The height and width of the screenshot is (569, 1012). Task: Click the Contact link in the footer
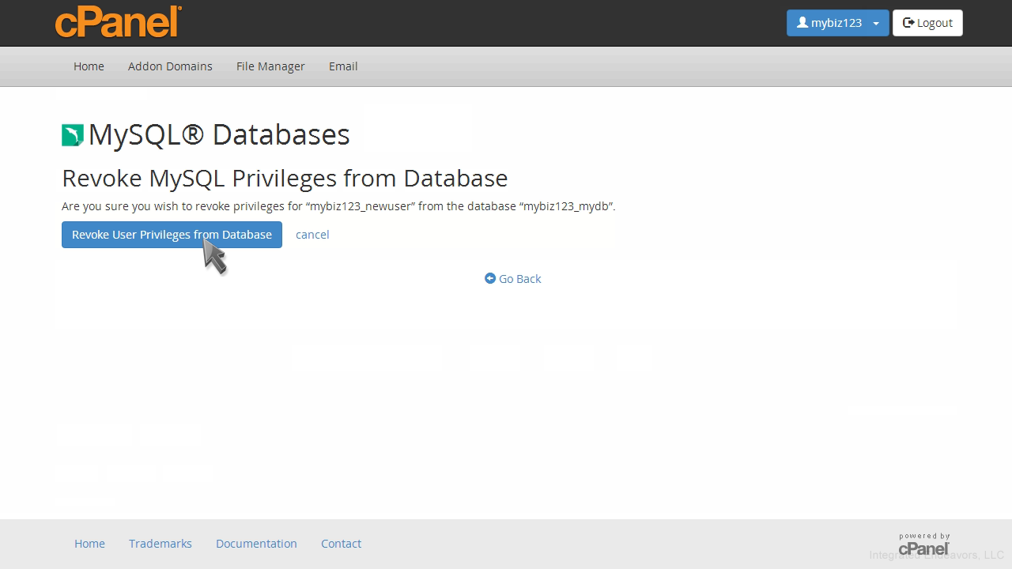point(341,544)
